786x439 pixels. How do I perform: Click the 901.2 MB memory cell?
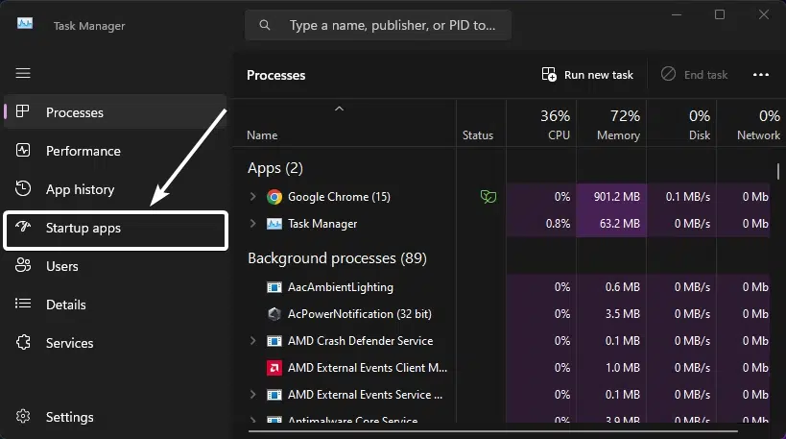click(611, 197)
